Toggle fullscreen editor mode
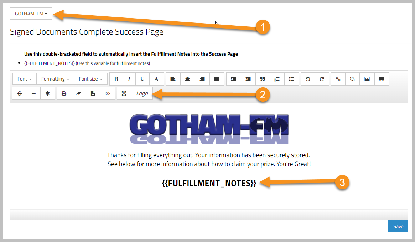Screen dimensions: 415x242 pyautogui.click(x=124, y=93)
